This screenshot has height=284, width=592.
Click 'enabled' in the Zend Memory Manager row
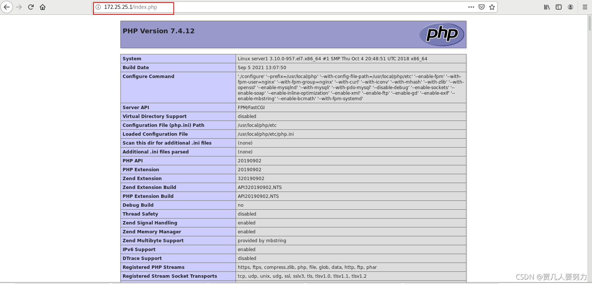(x=247, y=232)
